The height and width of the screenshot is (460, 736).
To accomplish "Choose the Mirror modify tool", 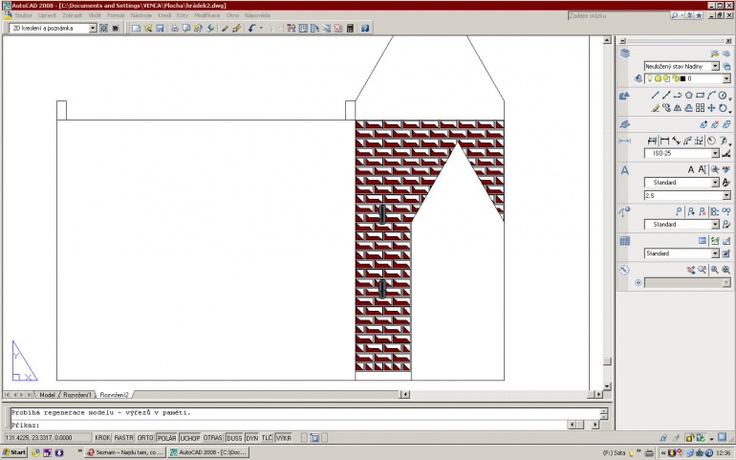I will pos(678,108).
